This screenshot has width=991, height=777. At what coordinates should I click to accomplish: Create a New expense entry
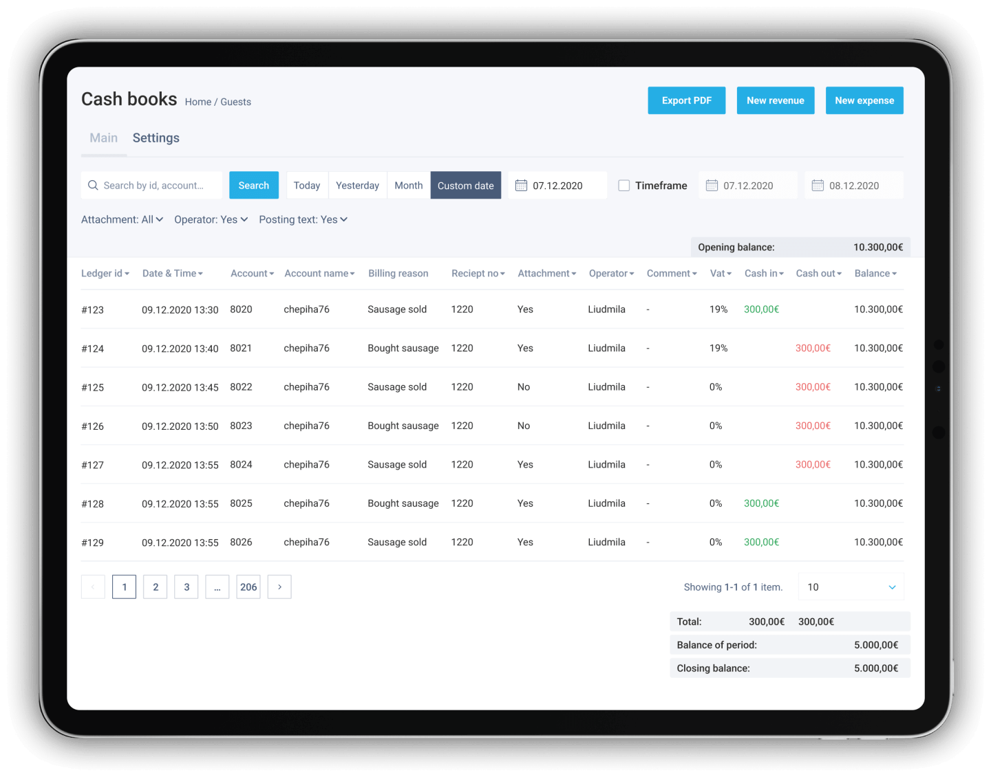click(x=864, y=100)
